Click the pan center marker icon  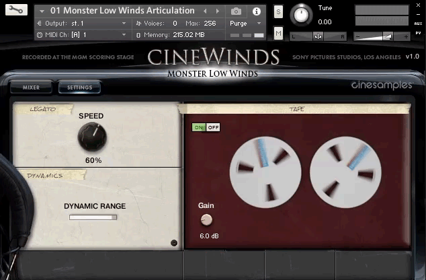tap(318, 36)
